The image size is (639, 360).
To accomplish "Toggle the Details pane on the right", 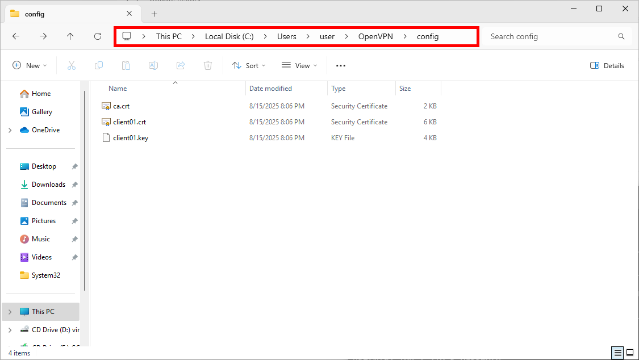I will coord(607,65).
